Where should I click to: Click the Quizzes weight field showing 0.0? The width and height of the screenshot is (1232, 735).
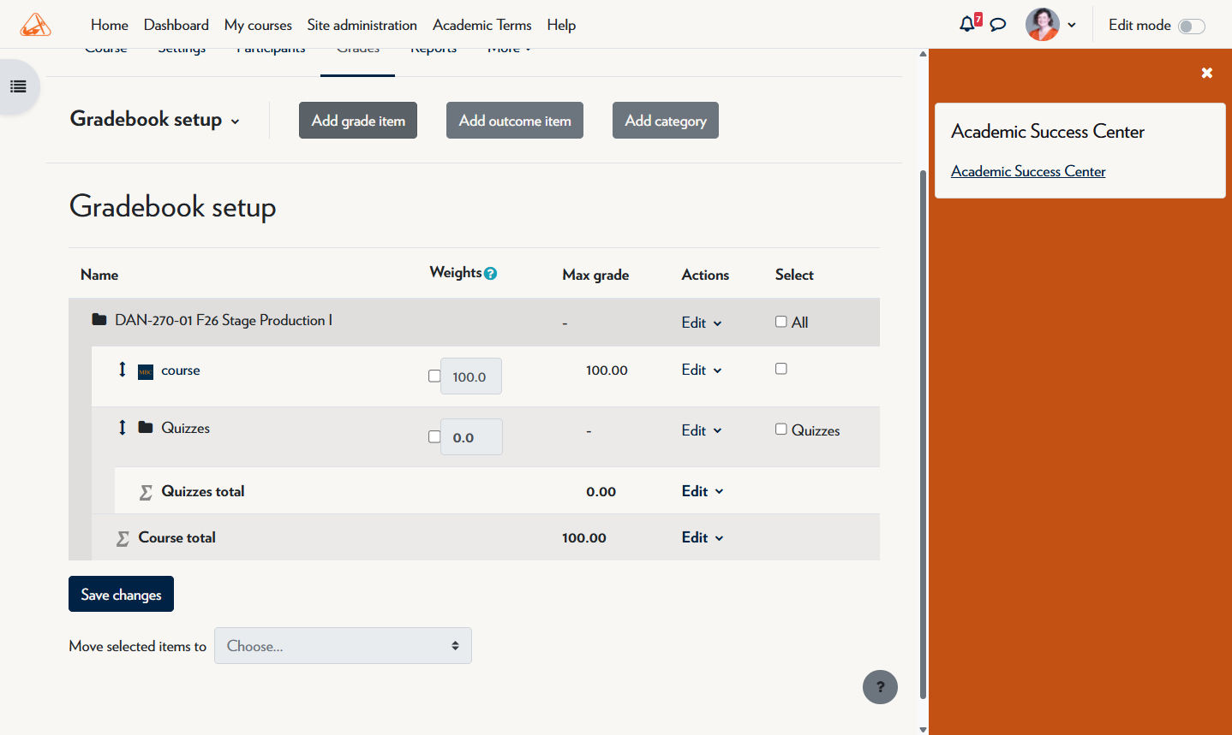(471, 437)
